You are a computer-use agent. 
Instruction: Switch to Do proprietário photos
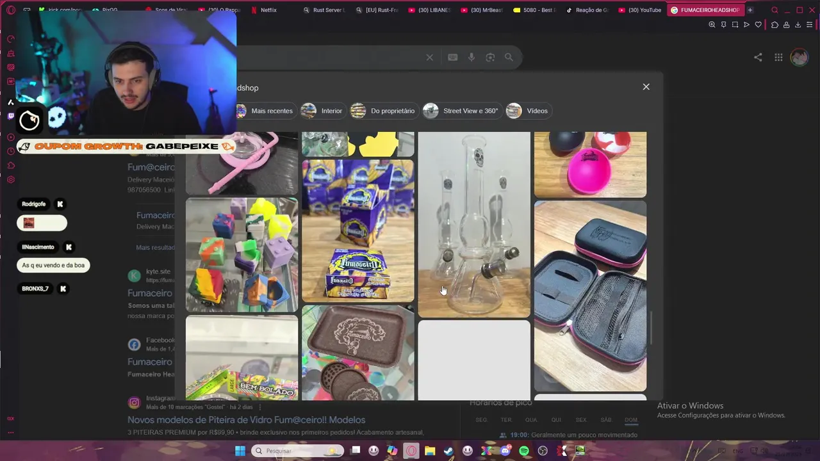point(384,111)
